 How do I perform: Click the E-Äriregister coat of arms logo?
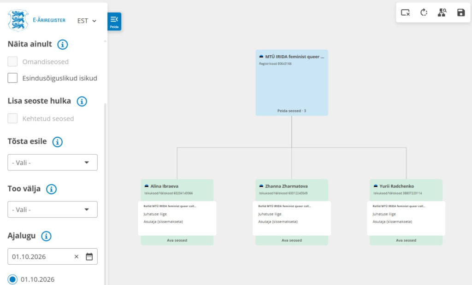[18, 20]
